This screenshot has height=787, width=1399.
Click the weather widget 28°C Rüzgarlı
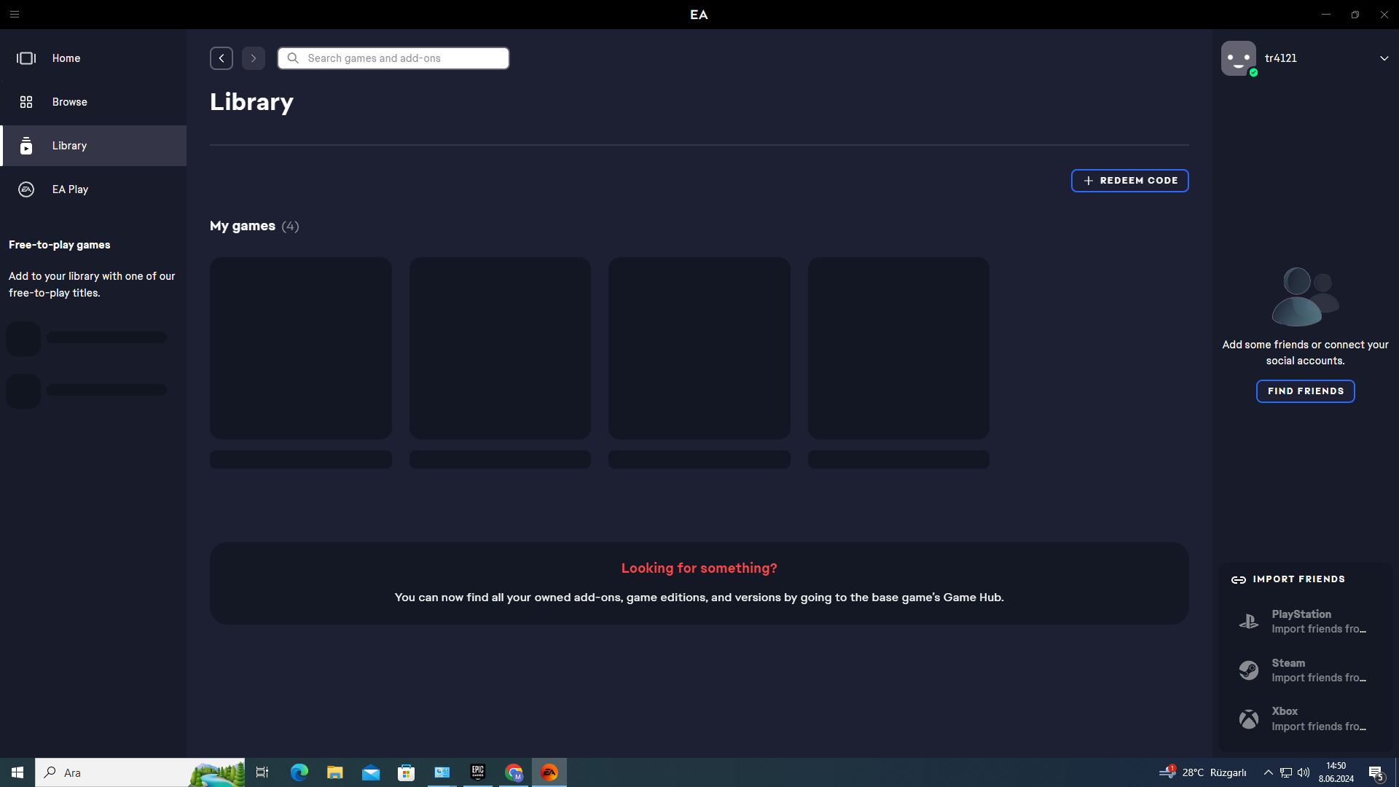coord(1203,772)
